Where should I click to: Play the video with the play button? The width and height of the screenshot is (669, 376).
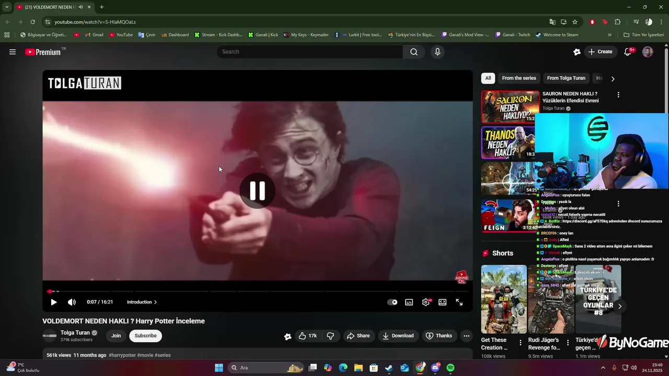pyautogui.click(x=54, y=302)
